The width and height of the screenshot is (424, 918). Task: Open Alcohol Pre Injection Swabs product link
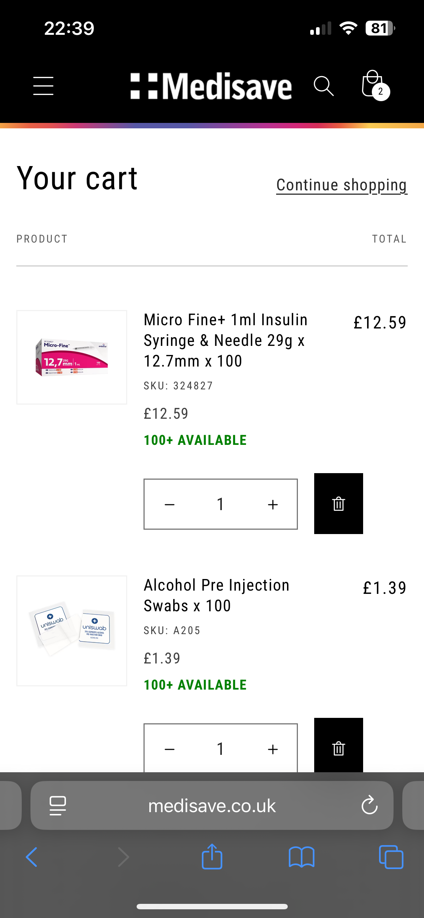click(216, 595)
